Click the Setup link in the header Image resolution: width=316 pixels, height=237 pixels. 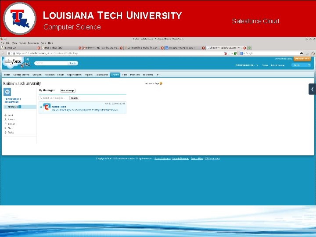pos(265,65)
